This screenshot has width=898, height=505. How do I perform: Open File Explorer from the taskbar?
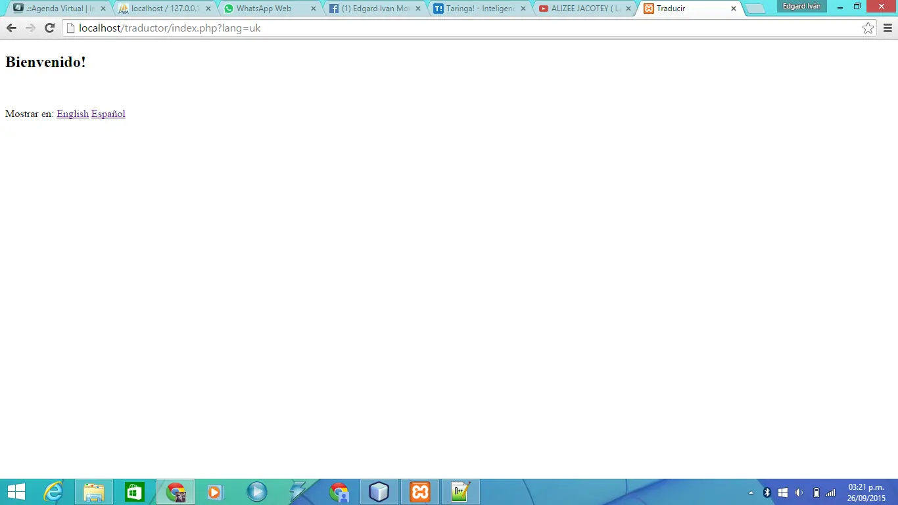click(x=94, y=492)
